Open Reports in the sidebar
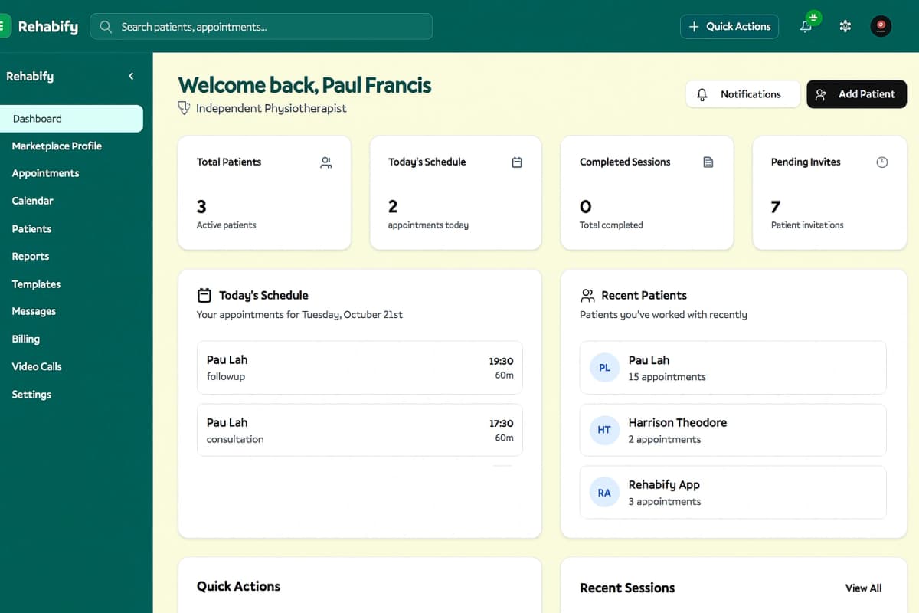919x613 pixels. [31, 257]
